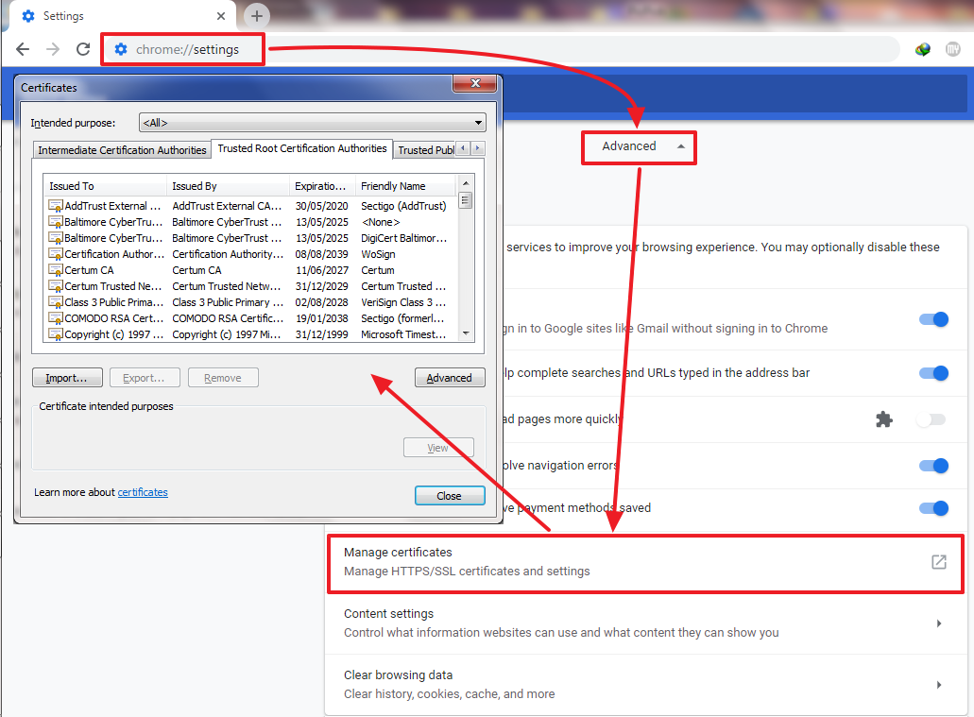Sort by Expiration column header
The height and width of the screenshot is (717, 974).
(x=322, y=186)
